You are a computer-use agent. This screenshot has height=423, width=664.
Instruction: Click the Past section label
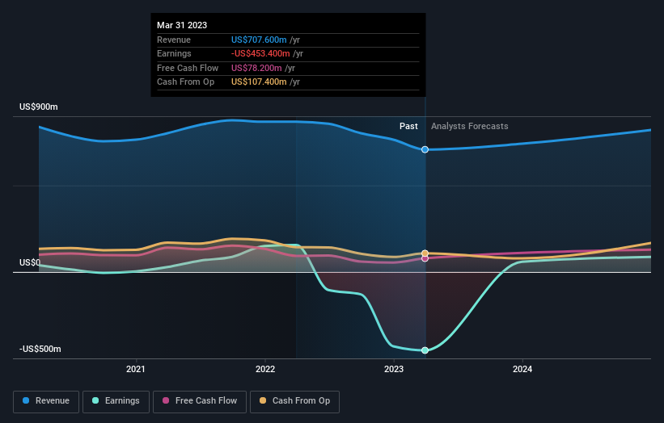coord(408,126)
